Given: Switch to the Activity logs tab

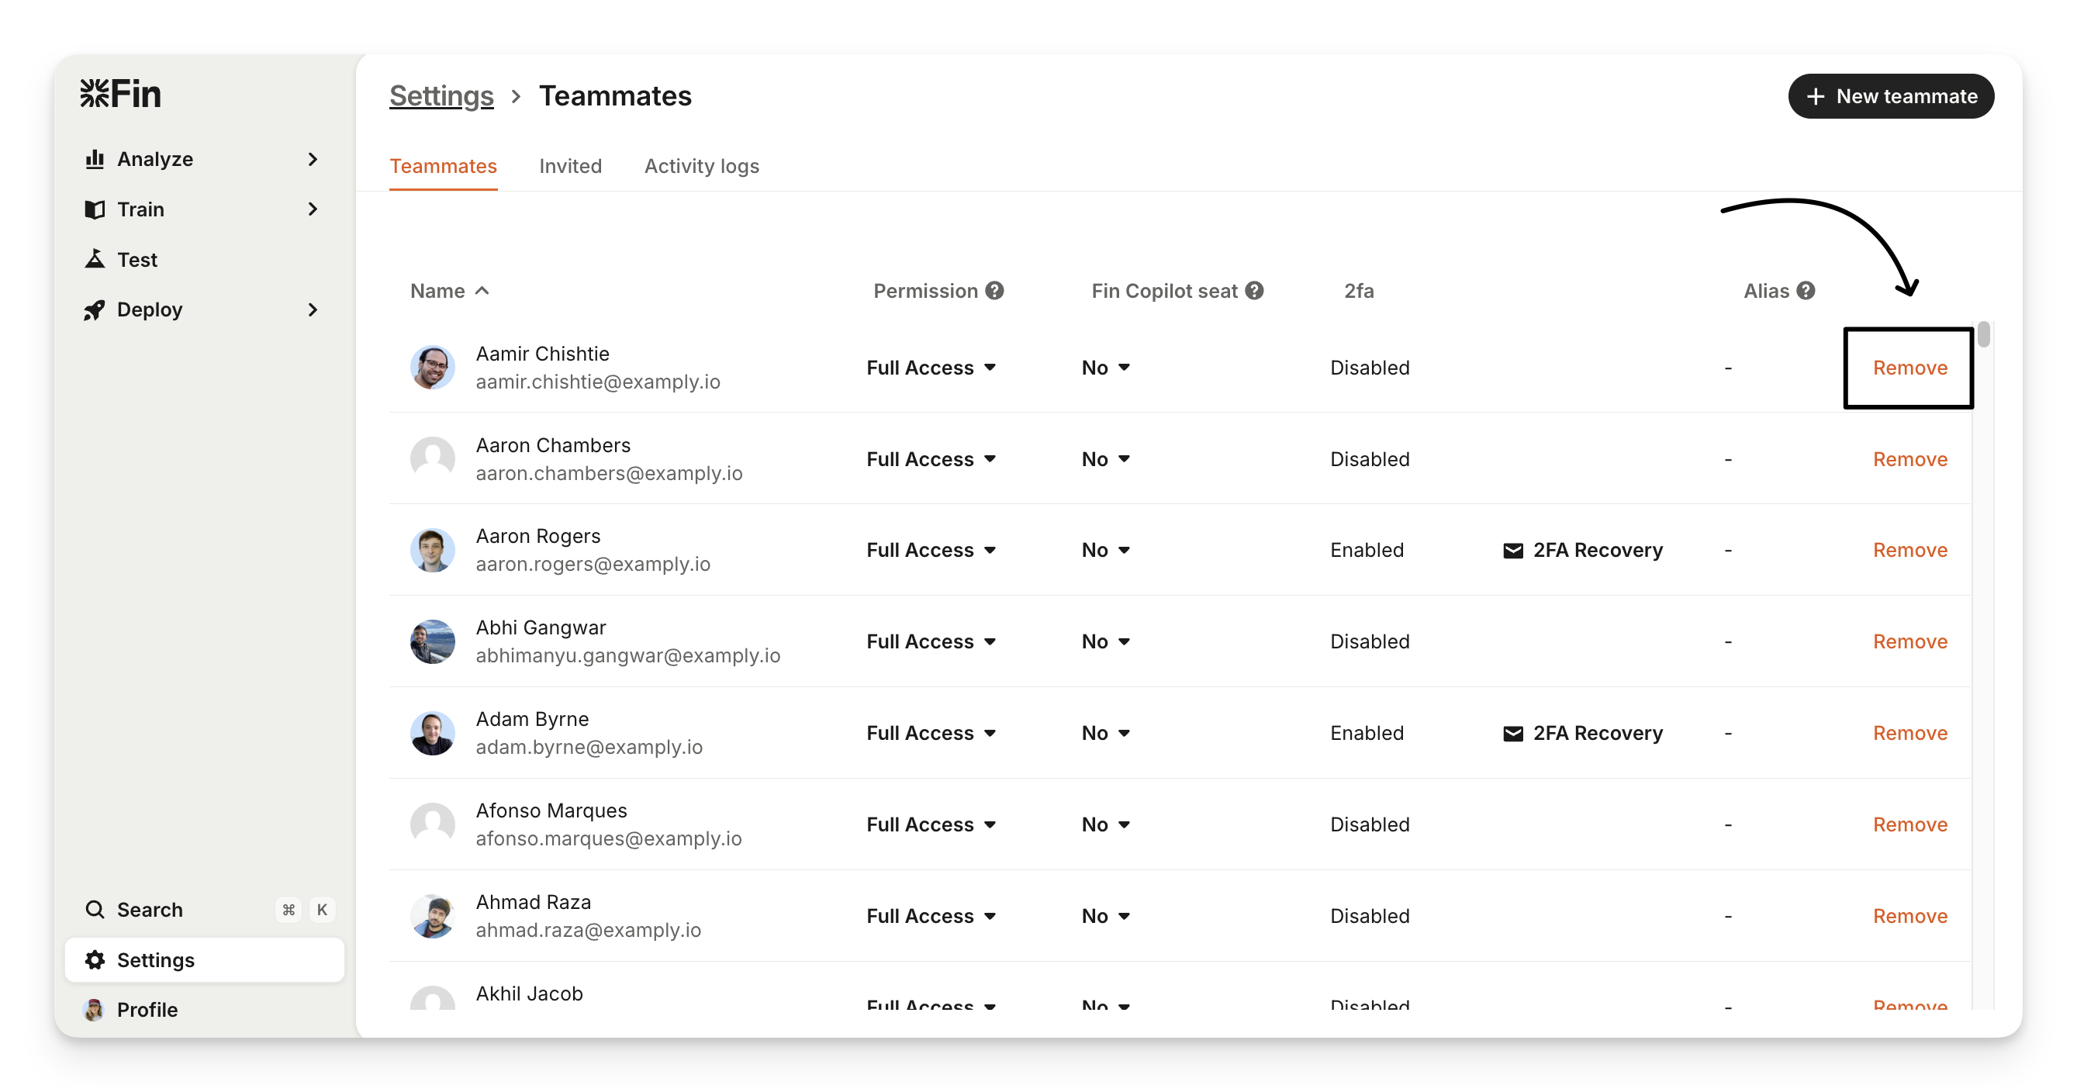Looking at the screenshot, I should pyautogui.click(x=701, y=166).
